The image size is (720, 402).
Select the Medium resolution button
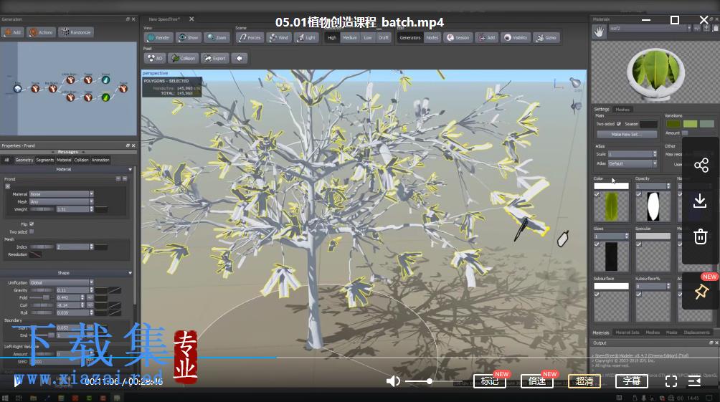pos(349,38)
